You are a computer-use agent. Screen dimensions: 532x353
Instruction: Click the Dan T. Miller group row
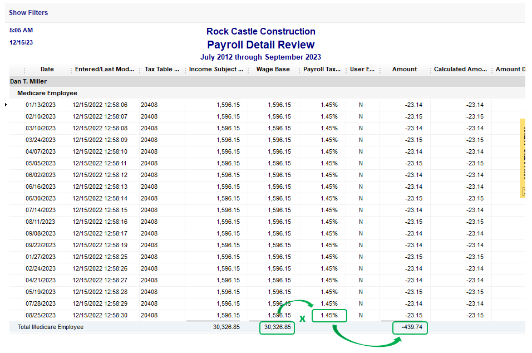click(x=28, y=81)
